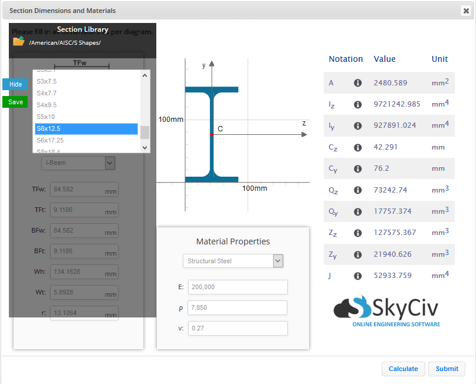Open the I-Beam shape dropdown
Image resolution: width=476 pixels, height=384 pixels.
(78, 163)
